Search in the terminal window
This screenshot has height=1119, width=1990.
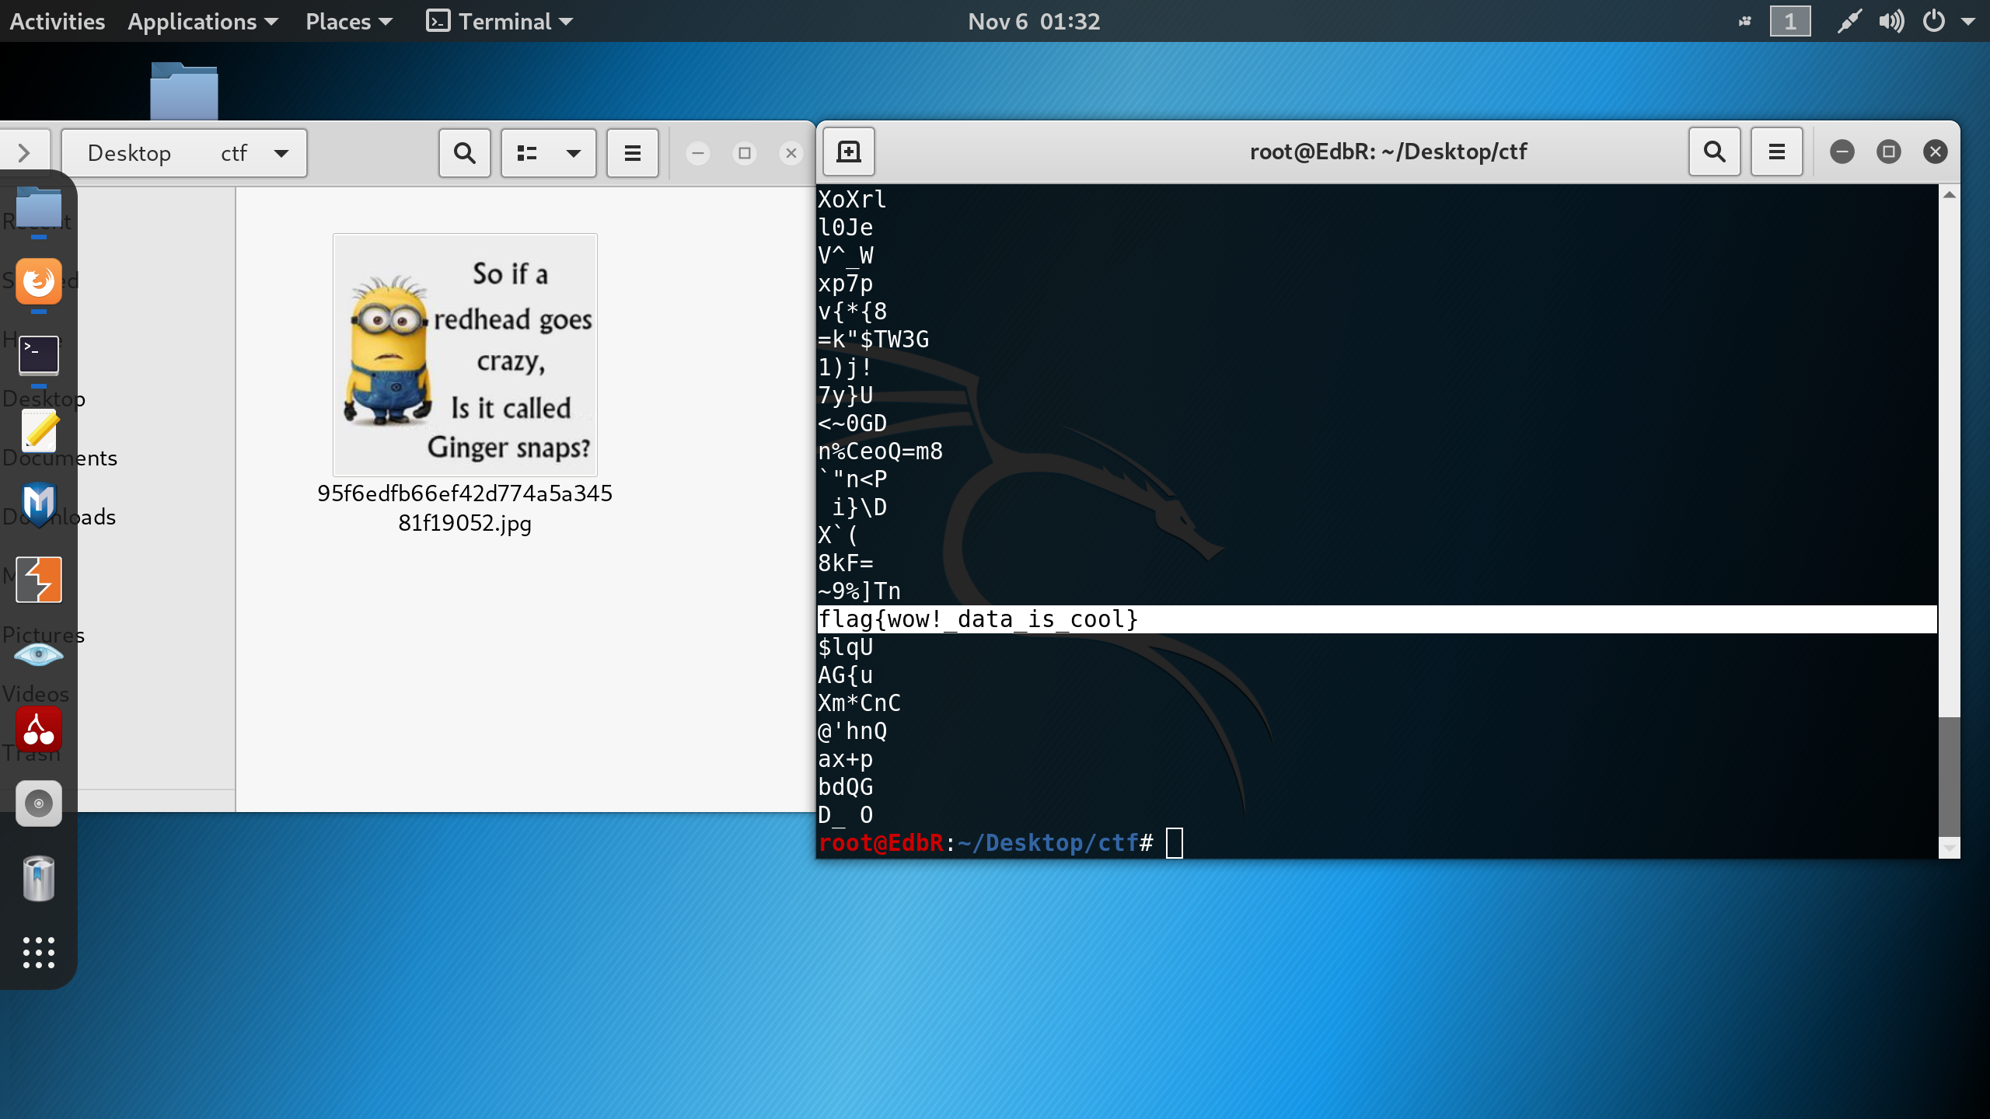click(x=1715, y=152)
